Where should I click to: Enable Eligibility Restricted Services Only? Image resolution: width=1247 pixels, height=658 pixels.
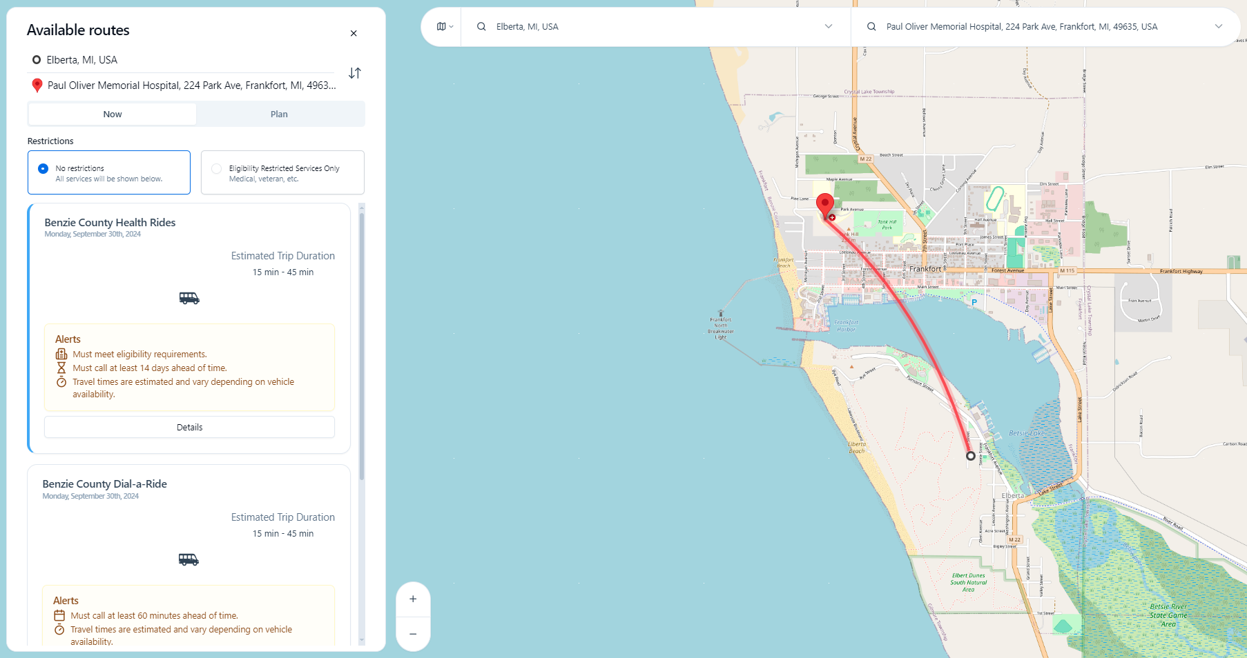click(x=217, y=168)
